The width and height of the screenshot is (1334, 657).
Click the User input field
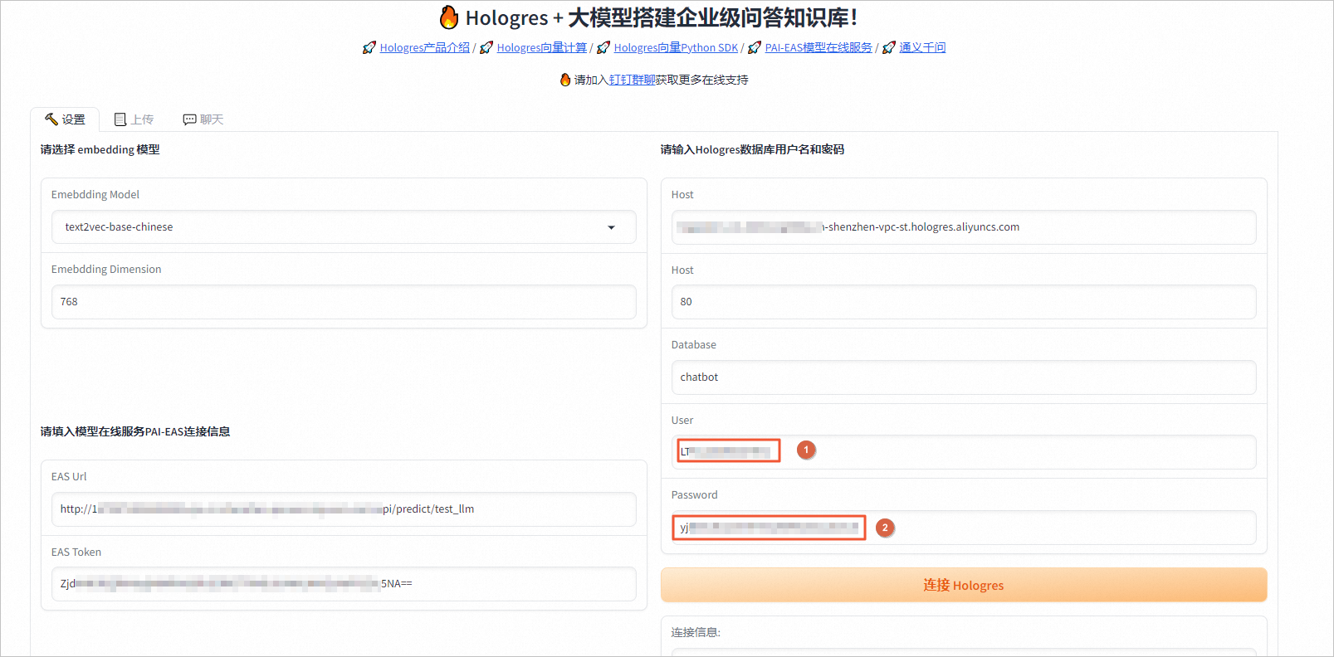point(964,452)
